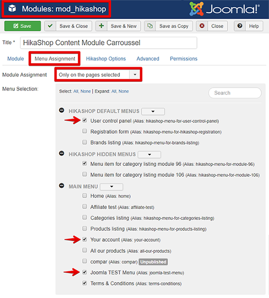Collapse the Main Menu section
Screen dimensions: 269x298
62,185
